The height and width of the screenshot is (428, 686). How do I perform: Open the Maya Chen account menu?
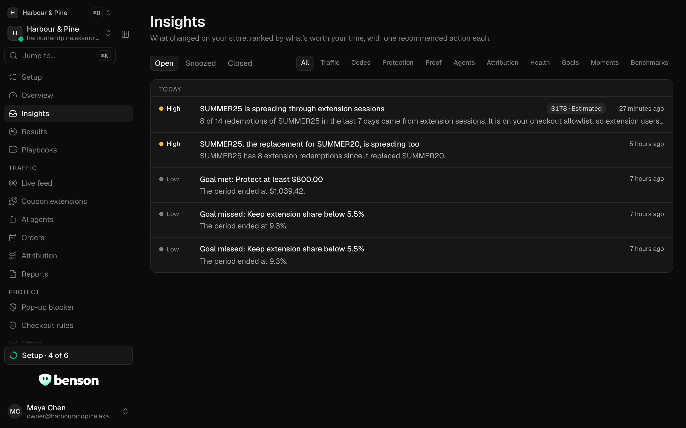(68, 411)
